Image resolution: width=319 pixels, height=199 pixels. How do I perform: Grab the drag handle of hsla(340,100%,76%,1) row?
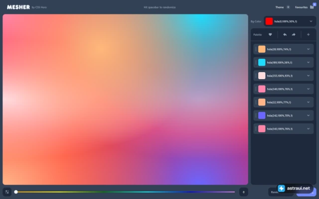256,89
